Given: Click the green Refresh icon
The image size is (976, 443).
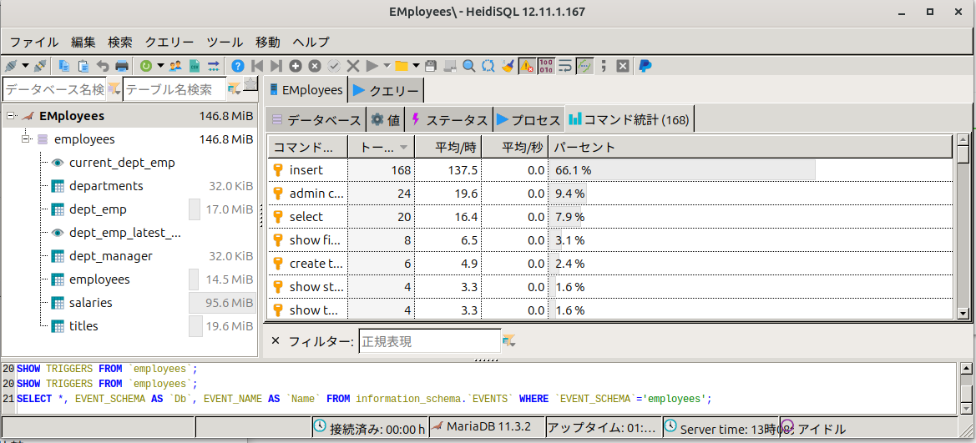Looking at the screenshot, I should pyautogui.click(x=146, y=65).
